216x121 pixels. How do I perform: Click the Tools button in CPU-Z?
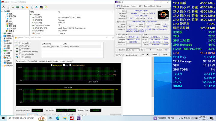[x=142, y=55]
